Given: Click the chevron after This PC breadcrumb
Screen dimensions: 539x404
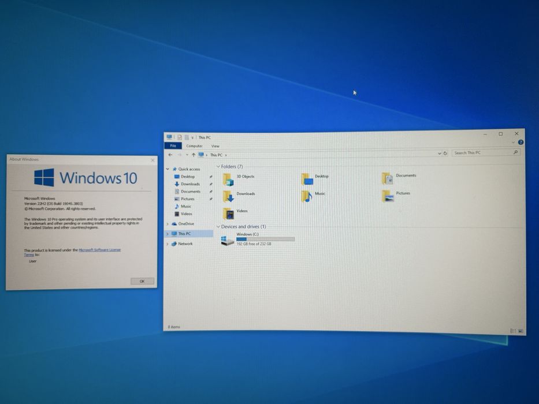Looking at the screenshot, I should click(226, 155).
